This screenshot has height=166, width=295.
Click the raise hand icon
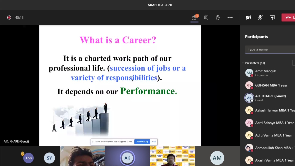click(x=218, y=17)
